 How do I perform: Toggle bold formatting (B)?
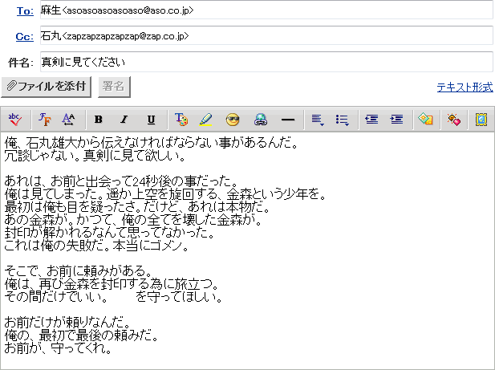point(99,120)
